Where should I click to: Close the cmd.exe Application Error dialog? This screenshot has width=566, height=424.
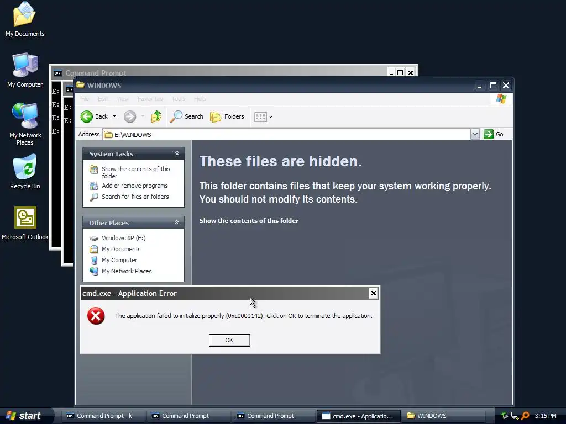tap(374, 293)
